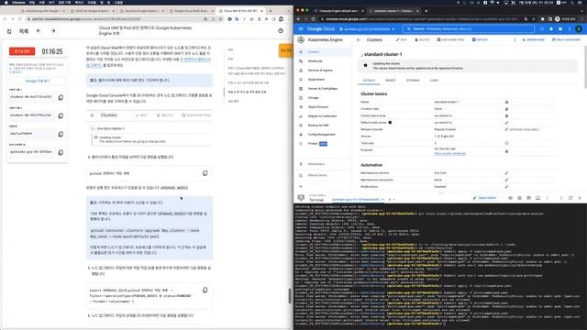The image size is (587, 330).
Task: Copy the lab password value
Action: tap(61, 134)
